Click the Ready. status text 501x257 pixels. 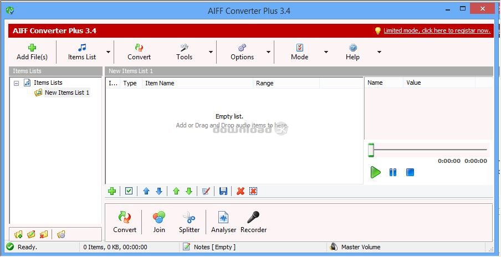(x=27, y=247)
